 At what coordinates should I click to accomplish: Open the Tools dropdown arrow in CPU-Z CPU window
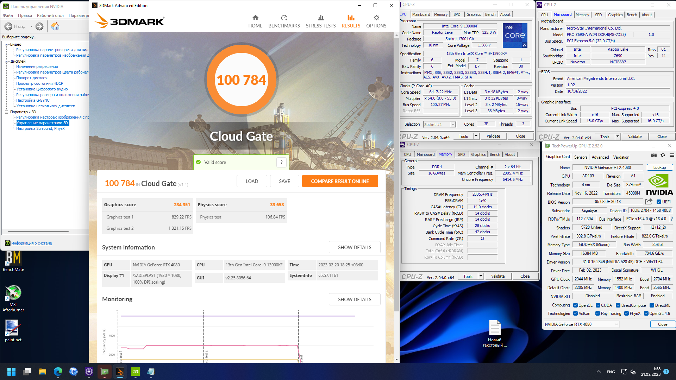coord(476,136)
